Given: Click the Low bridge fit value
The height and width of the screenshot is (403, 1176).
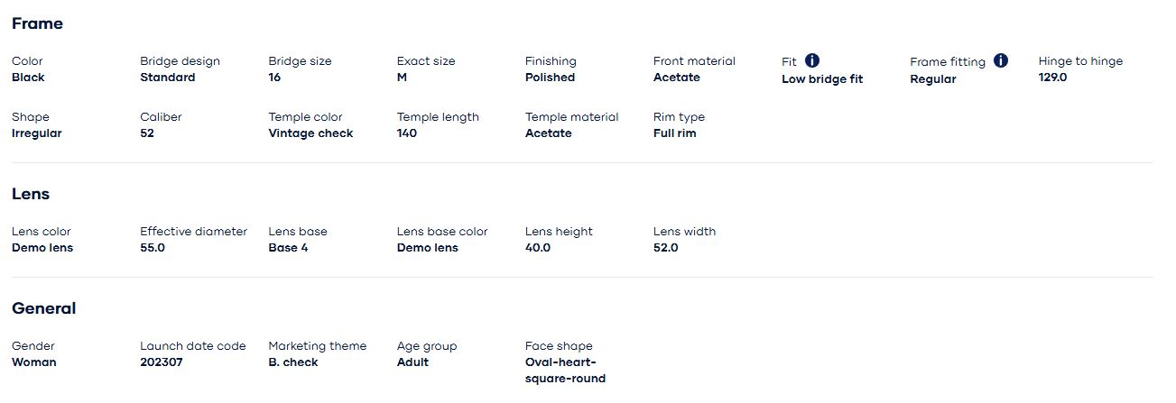Looking at the screenshot, I should pyautogui.click(x=821, y=79).
